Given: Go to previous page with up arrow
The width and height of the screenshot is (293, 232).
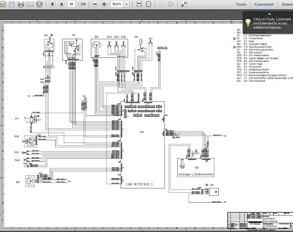Looking at the screenshot, I should pyautogui.click(x=53, y=4).
